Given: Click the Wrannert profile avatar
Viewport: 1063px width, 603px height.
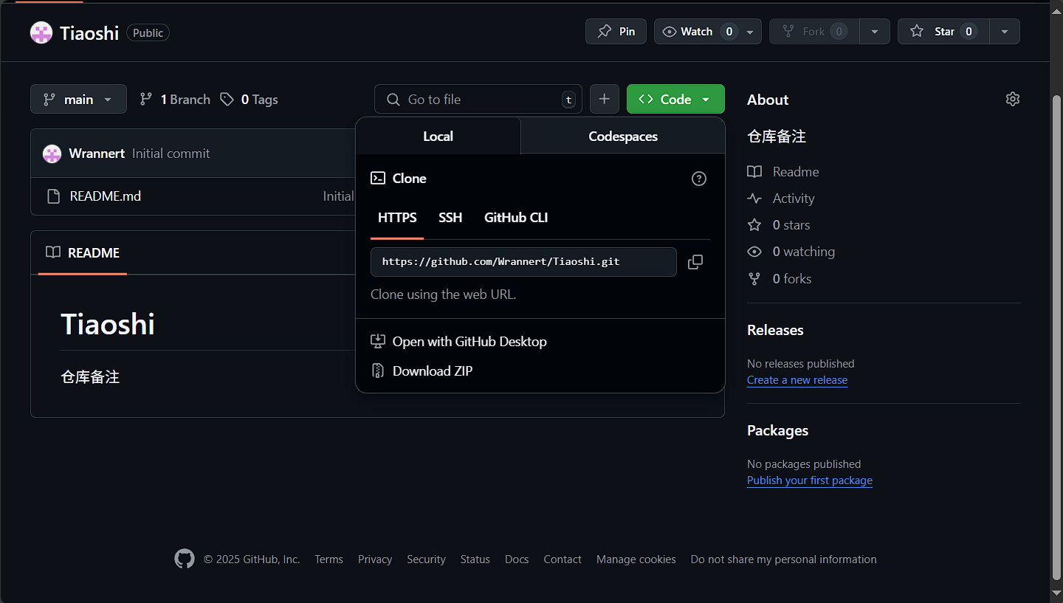Looking at the screenshot, I should coord(52,153).
